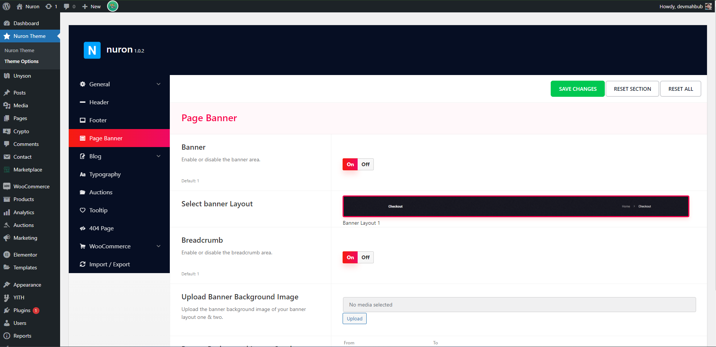
Task: Select the Banner Layout 1 thumbnail
Action: tap(516, 206)
